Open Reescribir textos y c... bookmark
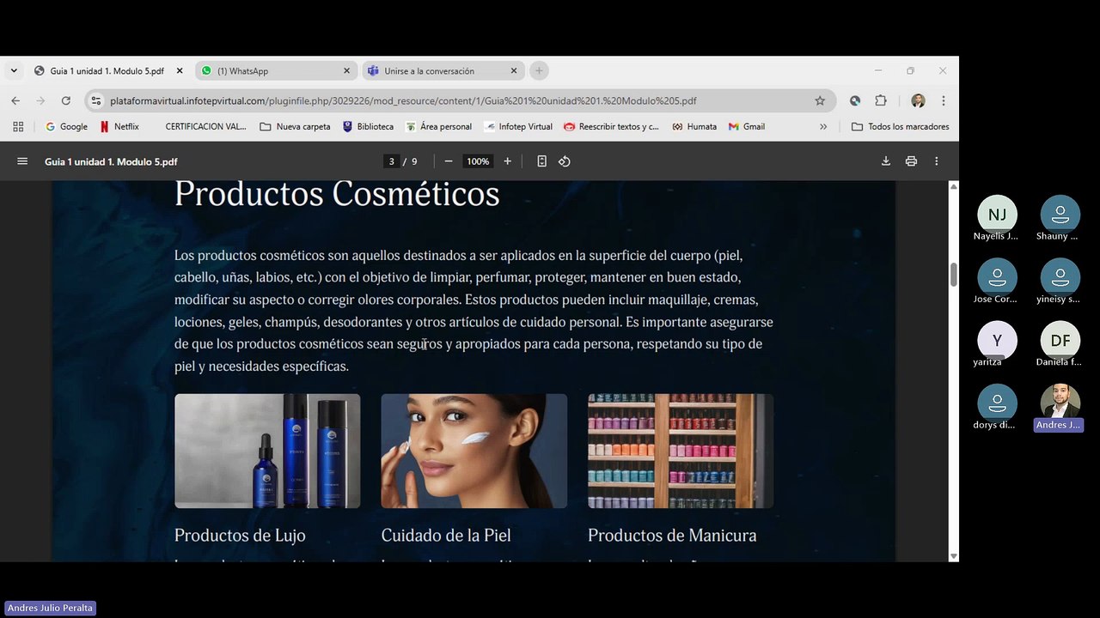 [x=611, y=126]
